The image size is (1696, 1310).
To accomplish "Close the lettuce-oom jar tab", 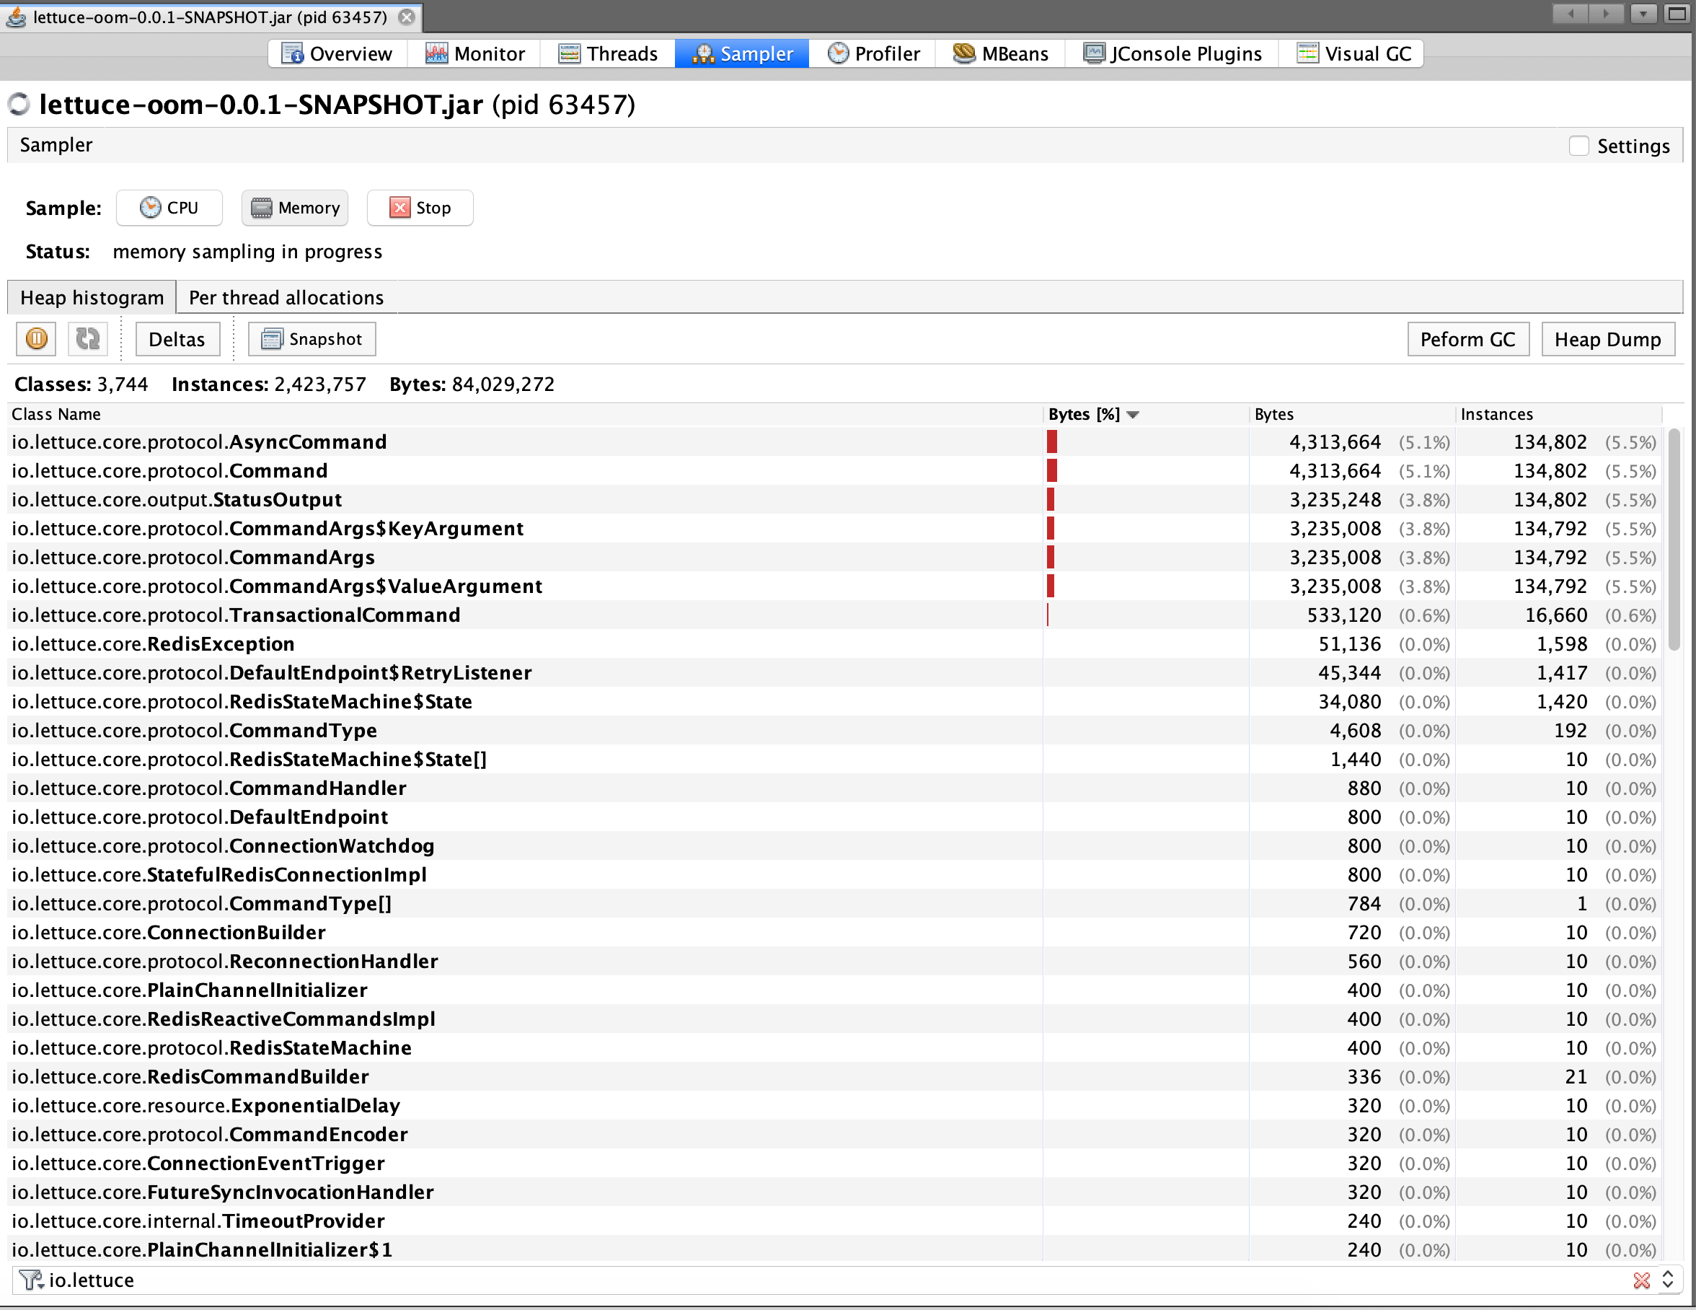I will pos(406,17).
